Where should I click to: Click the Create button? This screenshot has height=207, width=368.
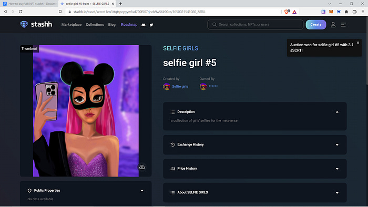click(316, 25)
